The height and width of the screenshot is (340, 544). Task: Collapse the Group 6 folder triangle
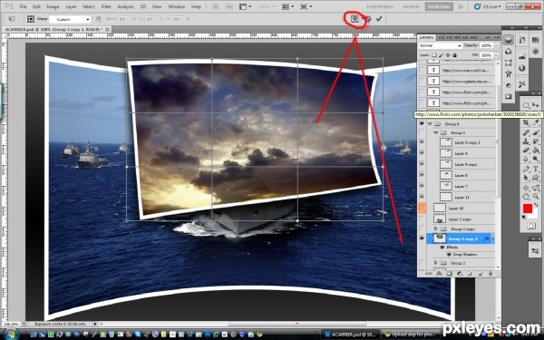click(x=430, y=124)
